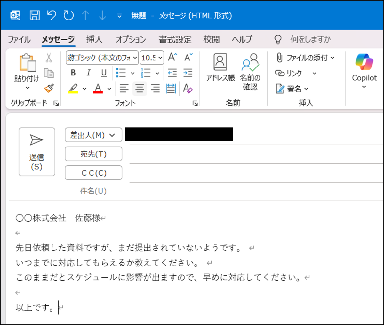Screen dimensions: 384x325
Task: Center align the text
Action: 140,88
